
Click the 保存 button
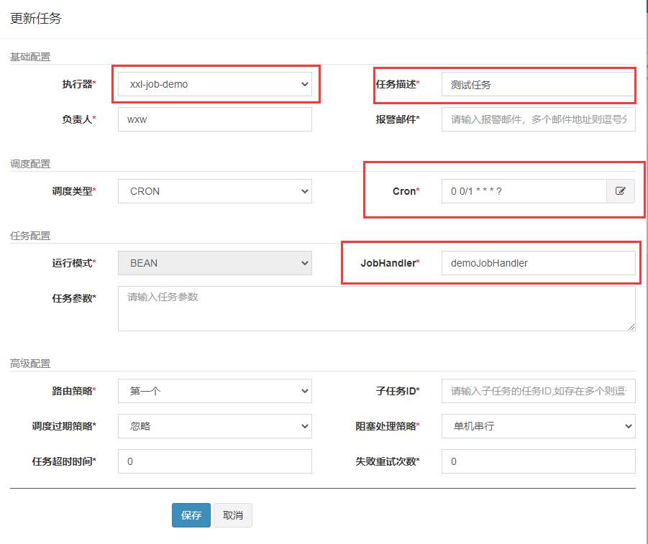191,515
